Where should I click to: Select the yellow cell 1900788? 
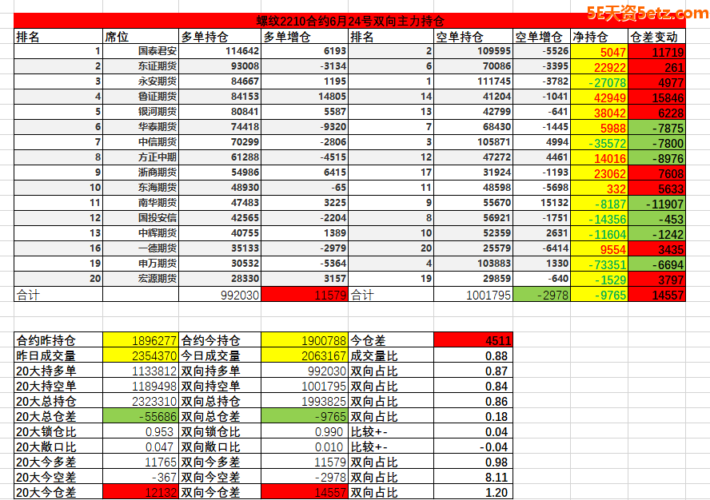[305, 339]
